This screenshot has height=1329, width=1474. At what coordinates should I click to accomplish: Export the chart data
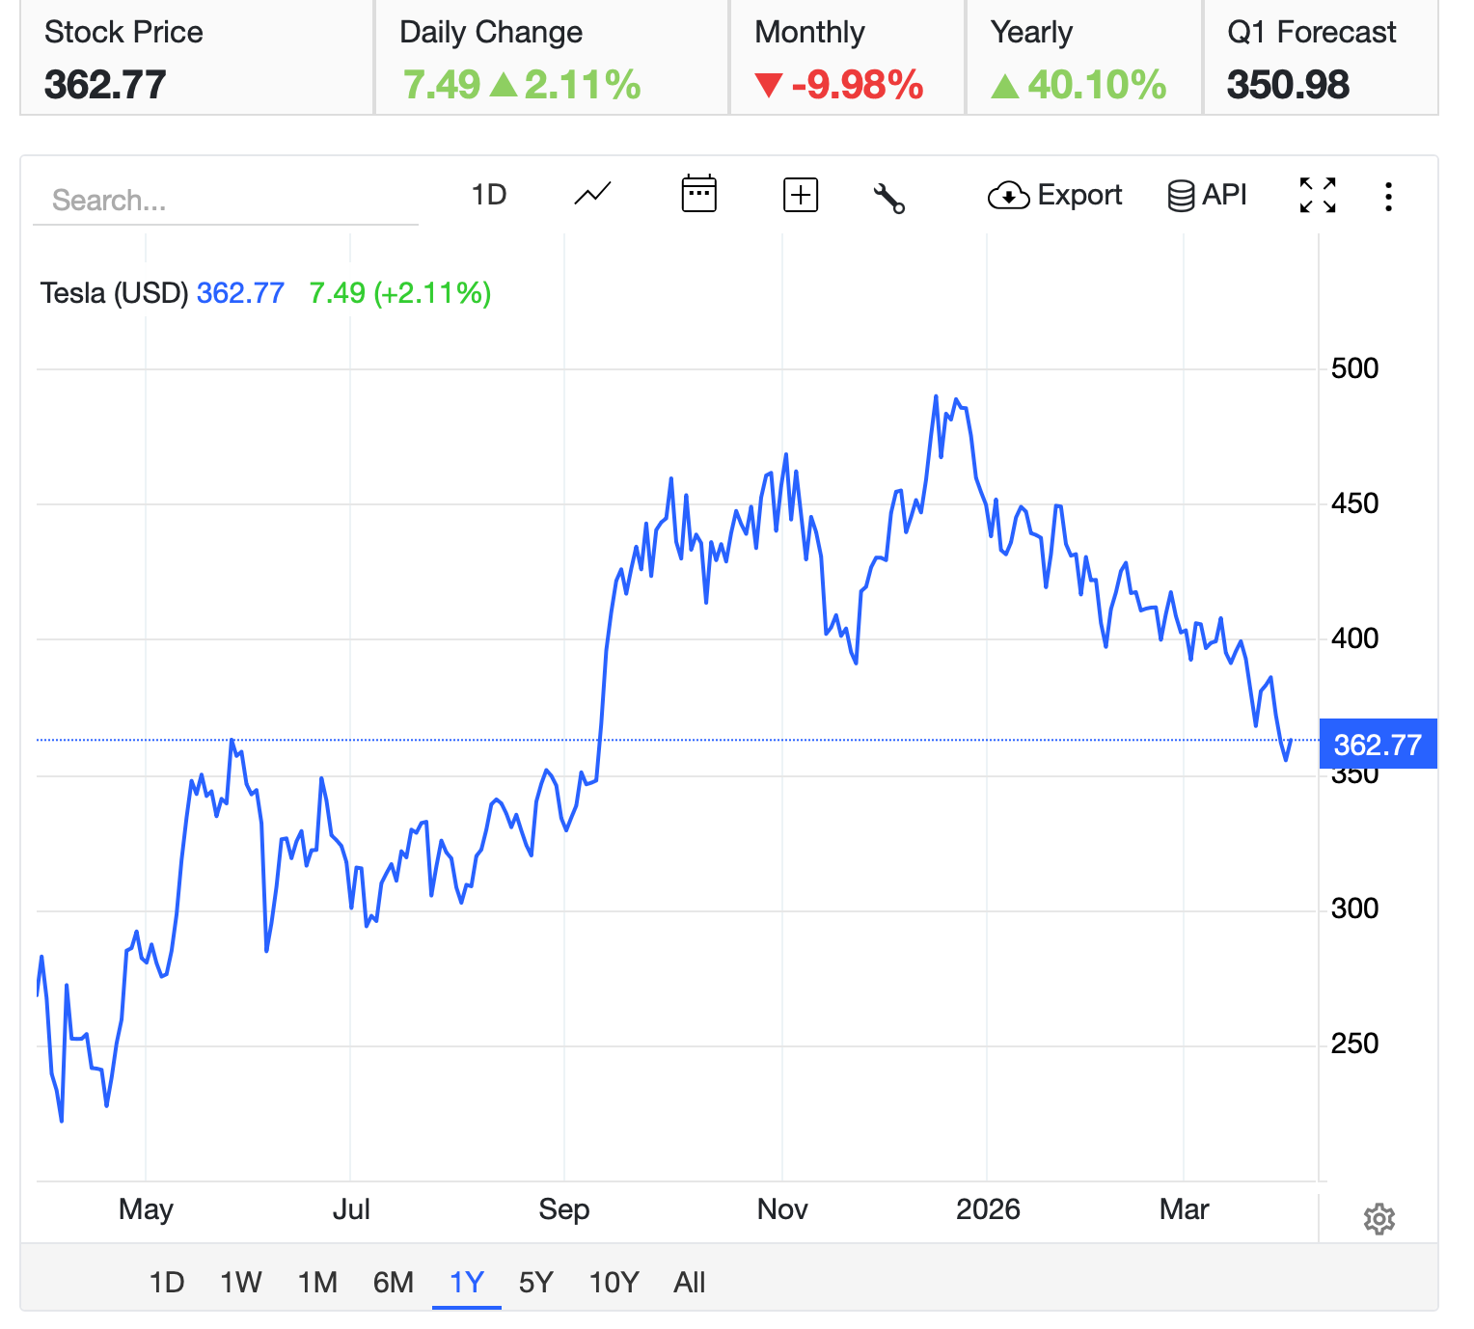1055,196
